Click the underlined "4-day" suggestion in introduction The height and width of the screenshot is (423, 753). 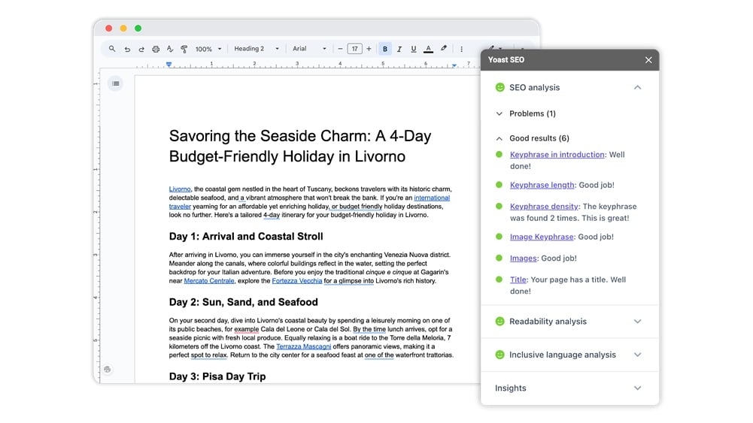click(x=272, y=215)
